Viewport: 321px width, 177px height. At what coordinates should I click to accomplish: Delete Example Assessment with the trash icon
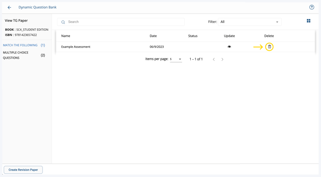[x=269, y=47]
